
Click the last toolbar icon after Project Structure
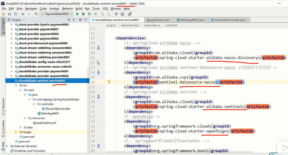[x=130, y=14]
